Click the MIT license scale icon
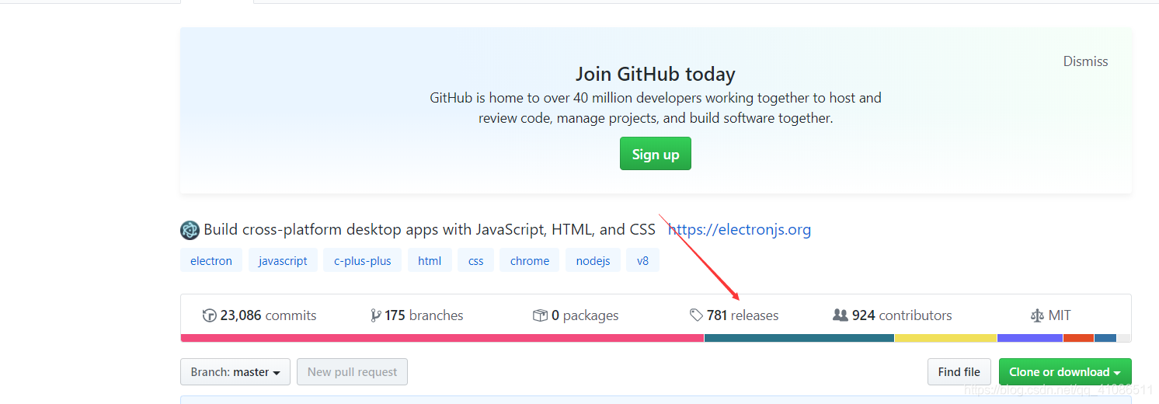Image resolution: width=1159 pixels, height=404 pixels. click(x=1037, y=315)
